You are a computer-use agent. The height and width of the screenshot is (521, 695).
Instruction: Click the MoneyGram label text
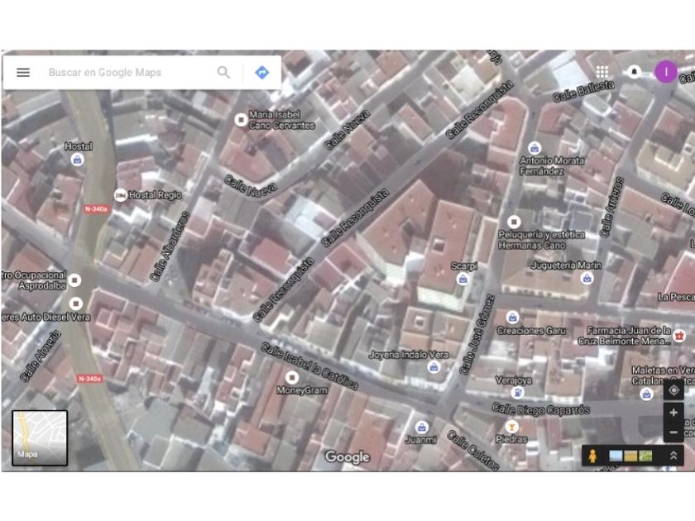click(302, 390)
